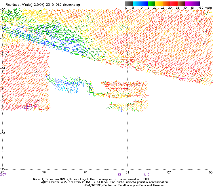Click the '1:18' purple time stamp
Image resolution: width=213 pixels, height=187 pixels.
click(x=146, y=175)
